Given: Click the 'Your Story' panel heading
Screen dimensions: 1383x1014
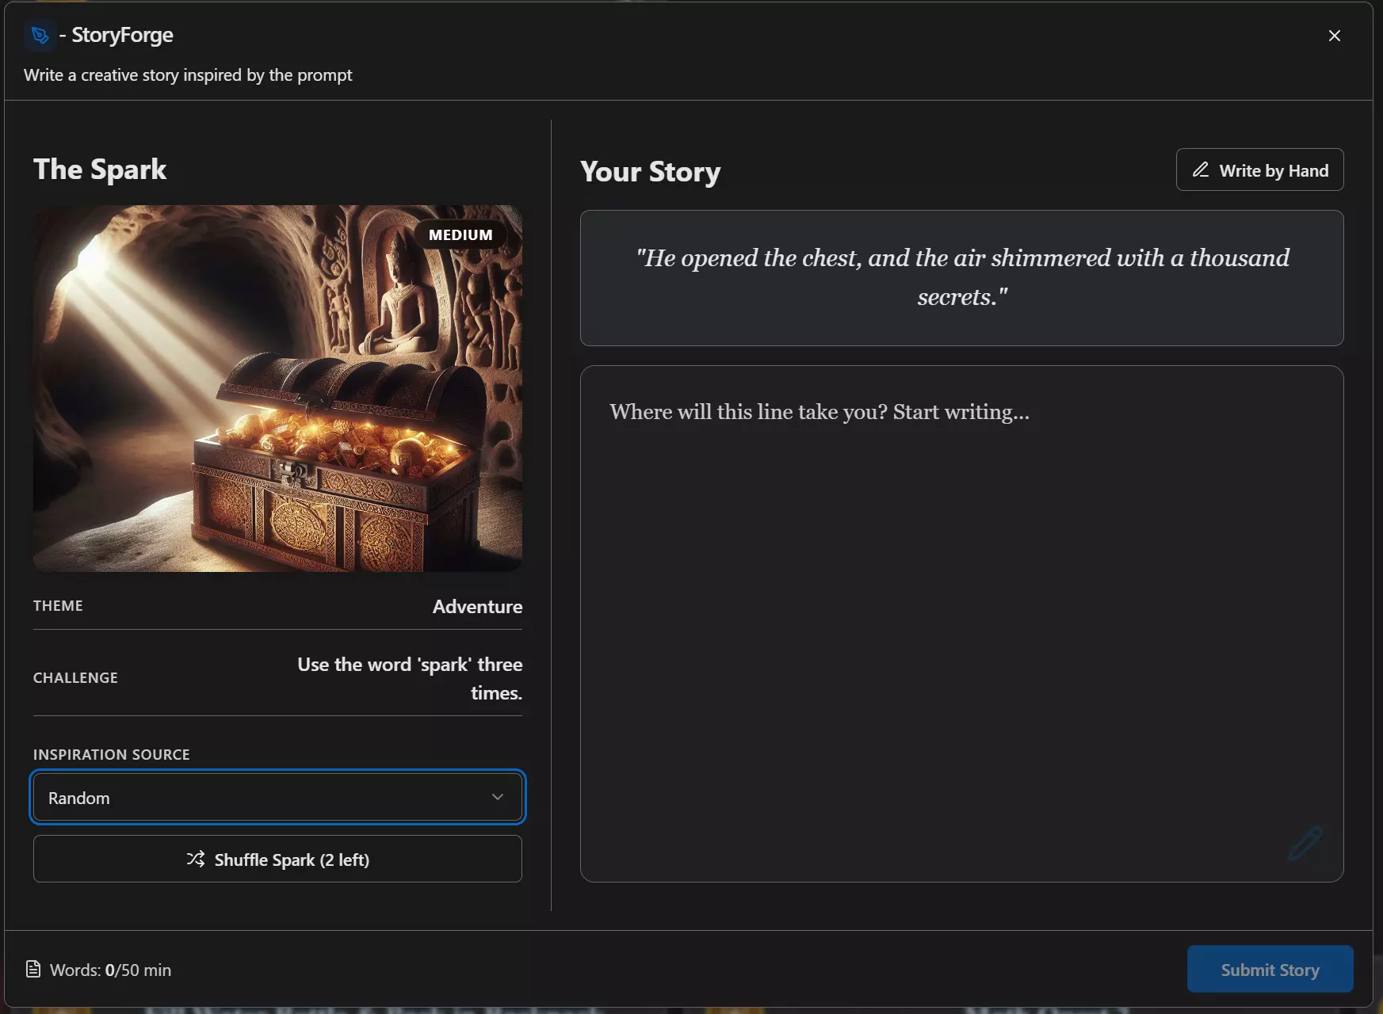Looking at the screenshot, I should click(x=650, y=172).
